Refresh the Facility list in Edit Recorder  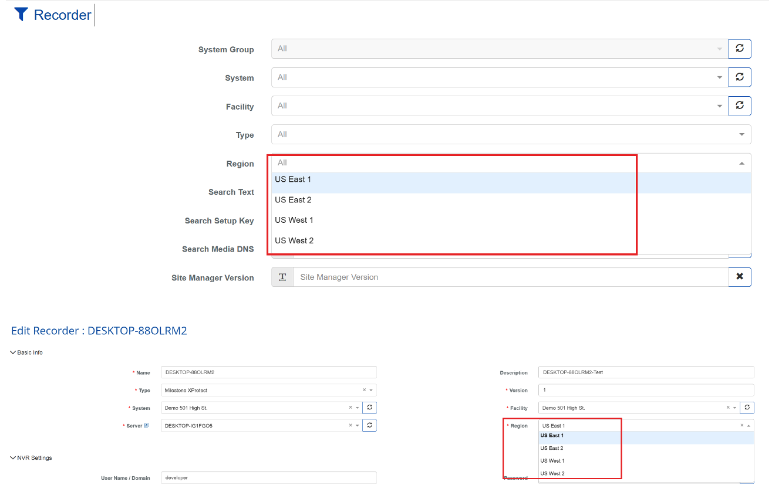click(x=747, y=408)
